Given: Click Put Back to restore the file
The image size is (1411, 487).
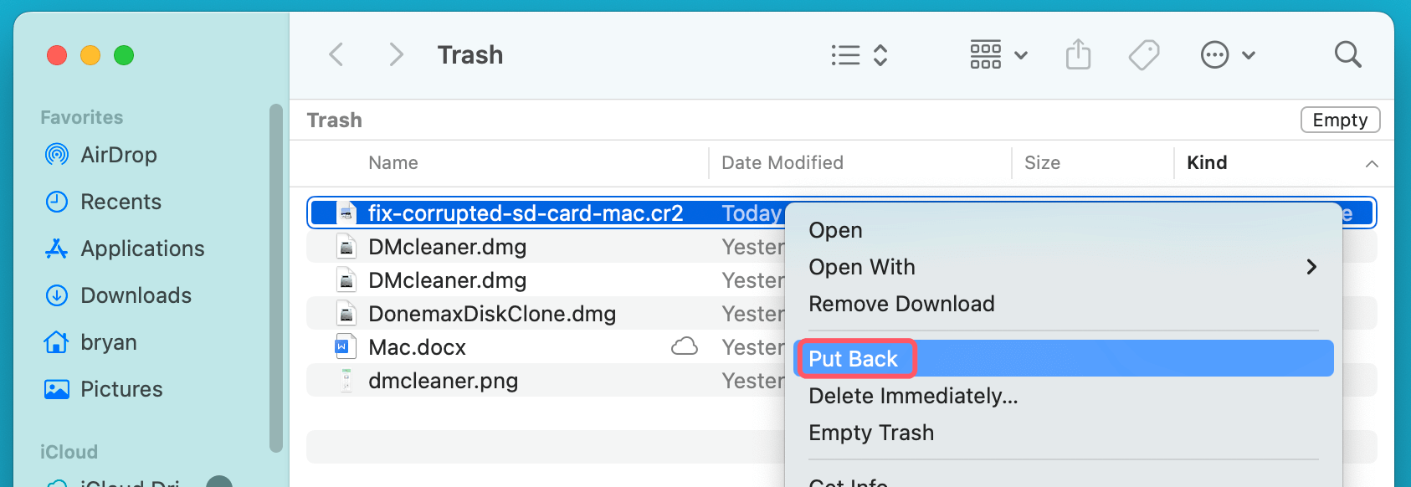Looking at the screenshot, I should tap(854, 358).
